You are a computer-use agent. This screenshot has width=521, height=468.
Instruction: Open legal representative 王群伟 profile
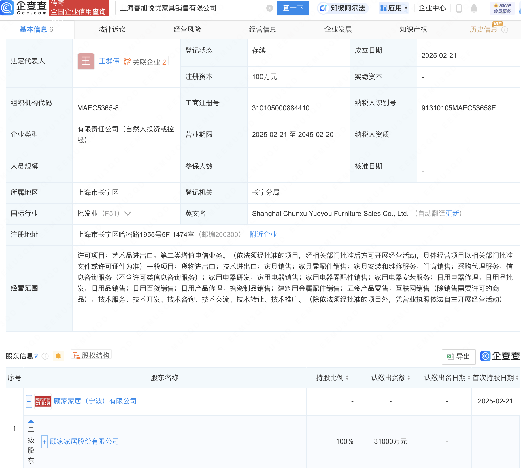tap(109, 61)
